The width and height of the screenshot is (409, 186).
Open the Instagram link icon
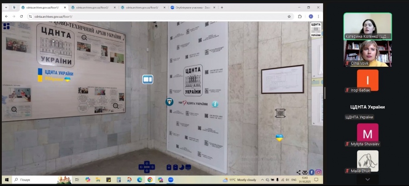[319, 172]
